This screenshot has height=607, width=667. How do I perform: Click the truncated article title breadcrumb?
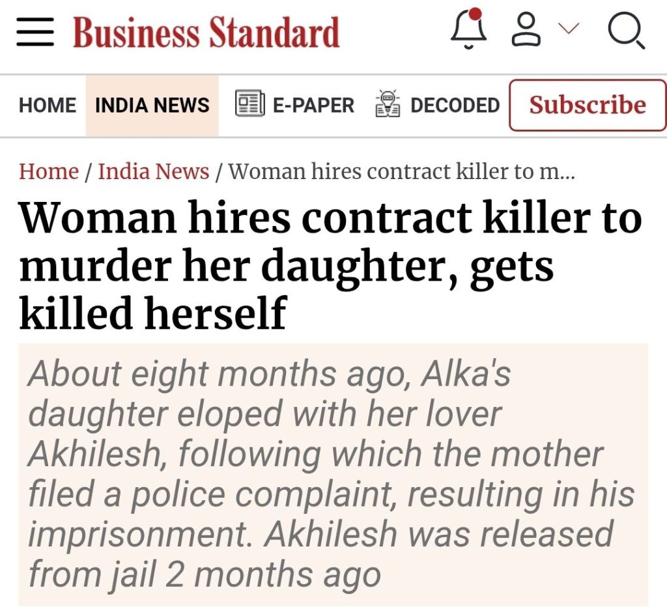tap(402, 172)
